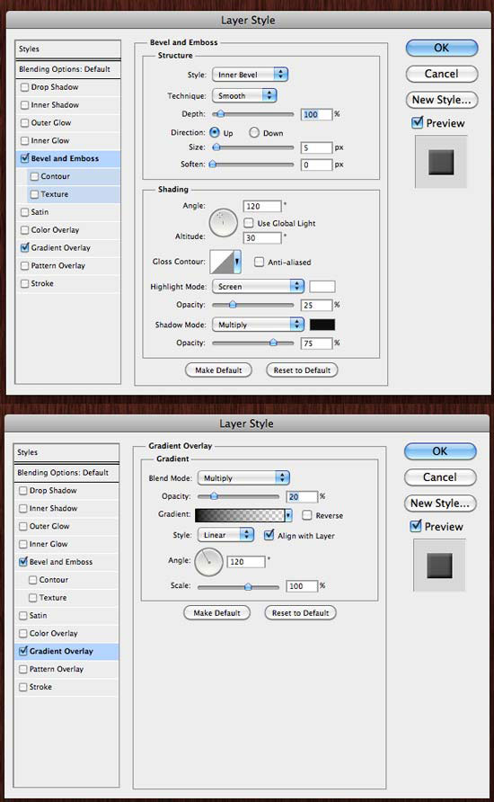This screenshot has width=494, height=802.
Task: Click the gradient overlay Angle dial
Action: point(208,561)
